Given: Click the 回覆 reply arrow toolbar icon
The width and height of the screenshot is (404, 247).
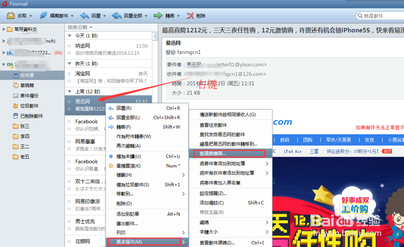Looking at the screenshot, I should [84, 16].
